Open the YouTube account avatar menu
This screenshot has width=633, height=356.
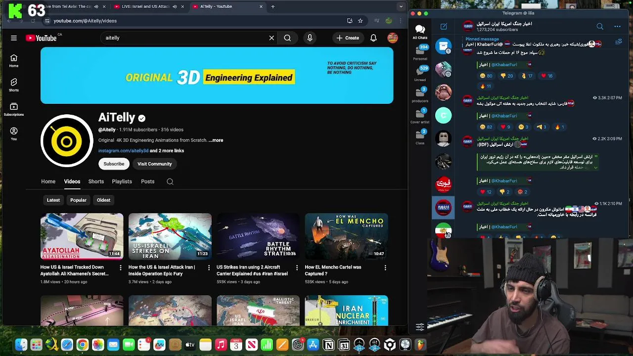point(393,38)
